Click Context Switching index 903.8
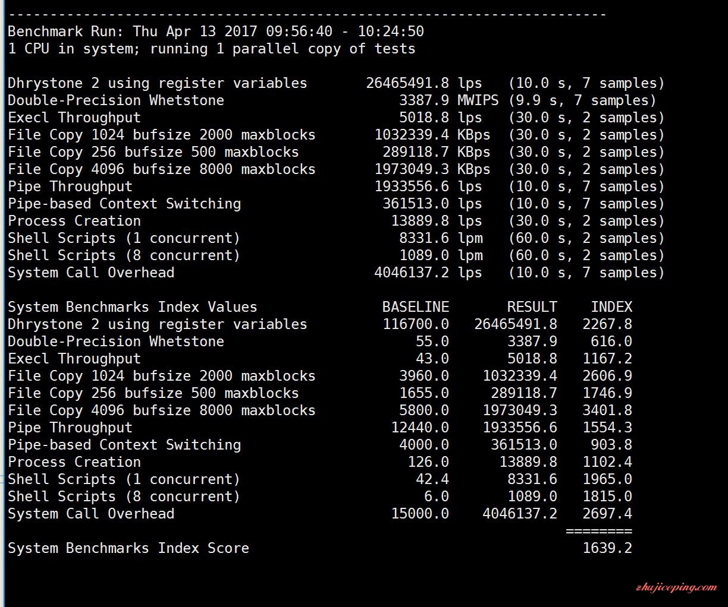The image size is (728, 607). coord(612,445)
